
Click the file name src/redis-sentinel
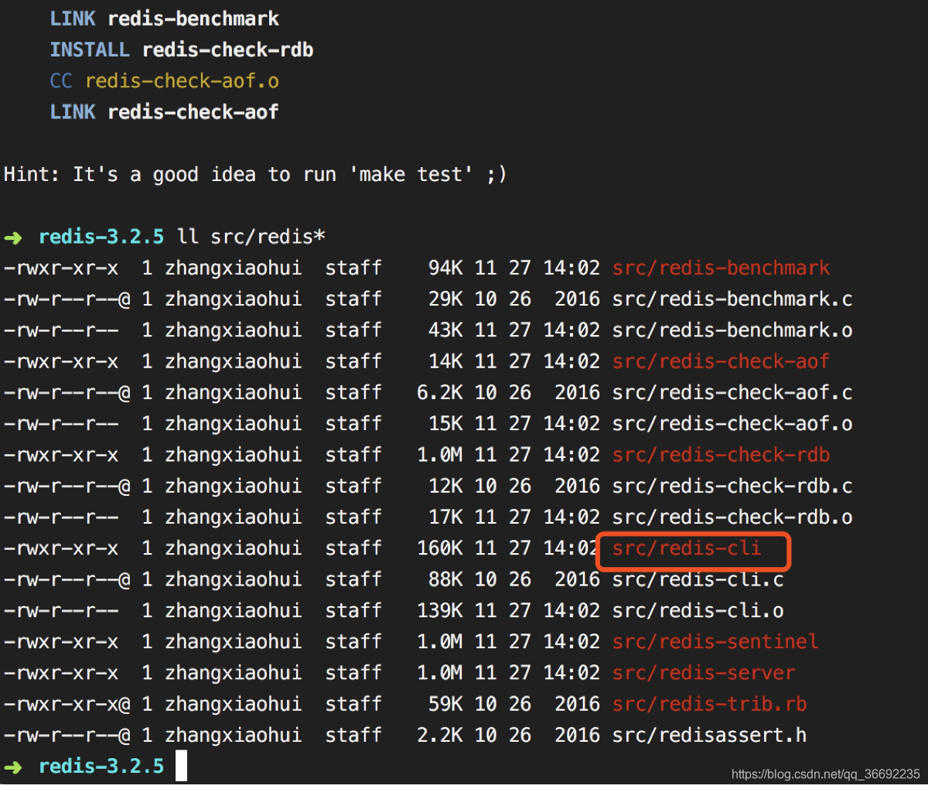click(715, 641)
